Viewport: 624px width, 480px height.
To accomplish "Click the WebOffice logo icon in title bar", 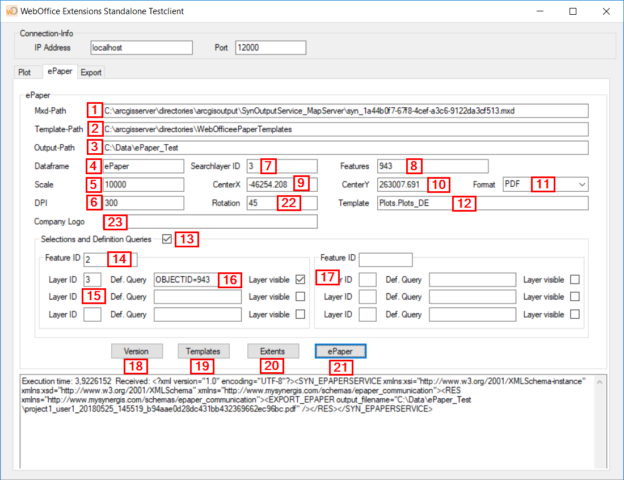I will (11, 11).
